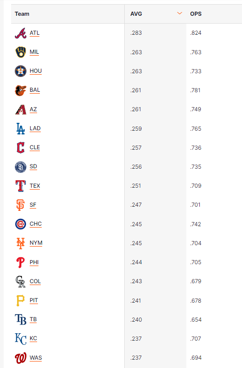Click the Washington Nationals W logo
The image size is (242, 368).
[21, 358]
